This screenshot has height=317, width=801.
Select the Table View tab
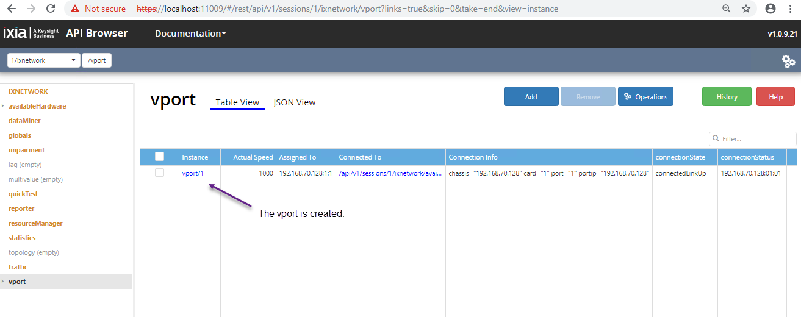point(237,102)
